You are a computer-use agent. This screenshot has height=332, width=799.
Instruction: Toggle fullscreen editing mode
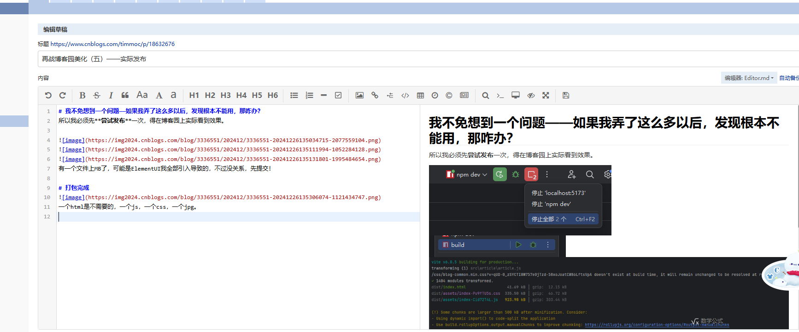pyautogui.click(x=546, y=95)
